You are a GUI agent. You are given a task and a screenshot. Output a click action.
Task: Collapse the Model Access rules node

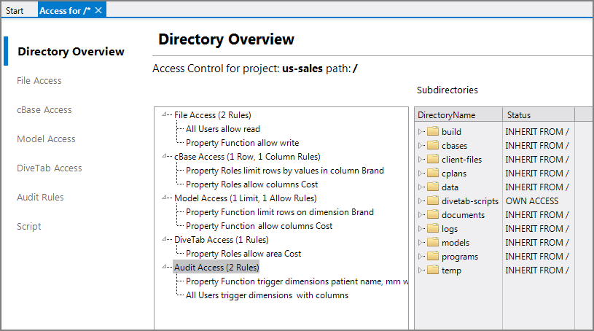[x=165, y=197]
